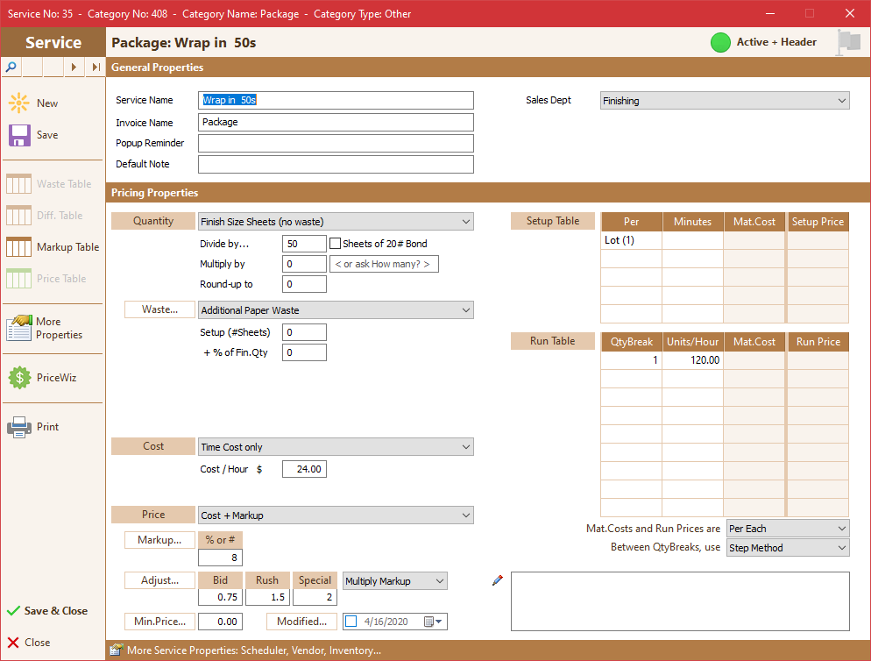Viewport: 871px width, 661px height.
Task: Select the QtyBreak cell showing 1
Action: (632, 360)
